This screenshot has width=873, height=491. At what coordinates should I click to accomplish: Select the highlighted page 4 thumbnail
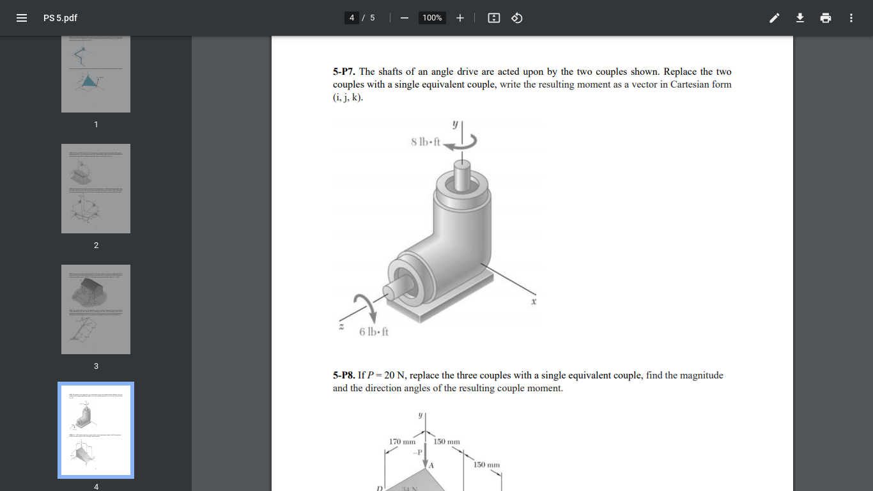point(96,430)
